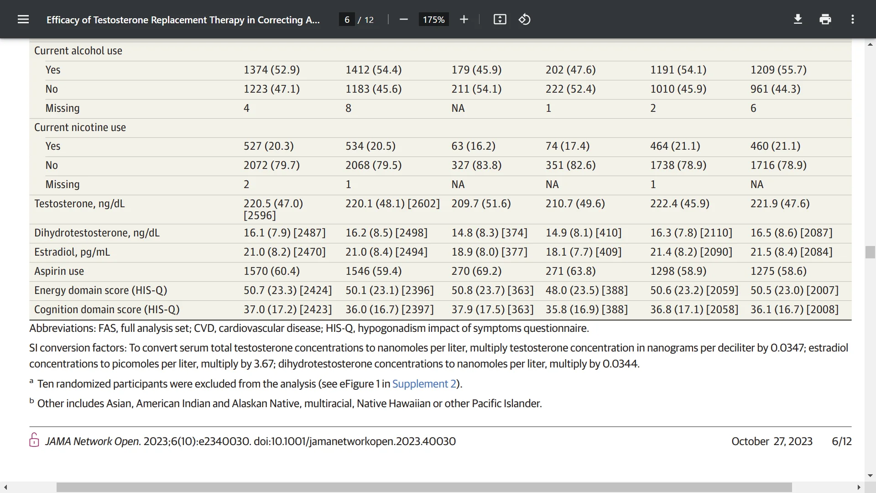The image size is (876, 493).
Task: Click the 'Aspirin use' row label
Action: (x=59, y=271)
